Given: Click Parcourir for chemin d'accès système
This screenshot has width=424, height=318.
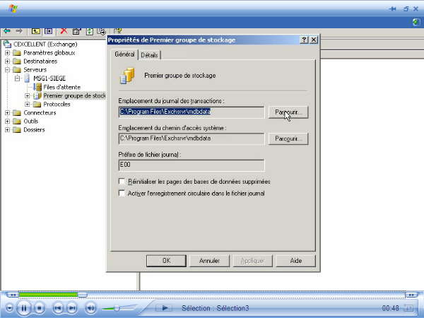Looking at the screenshot, I should tap(288, 139).
